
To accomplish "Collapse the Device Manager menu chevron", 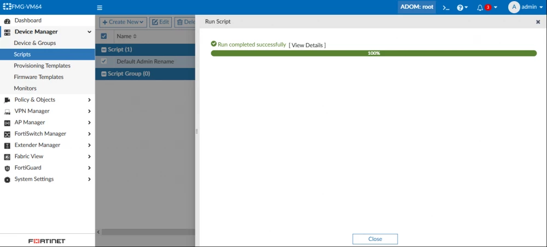I will [89, 32].
